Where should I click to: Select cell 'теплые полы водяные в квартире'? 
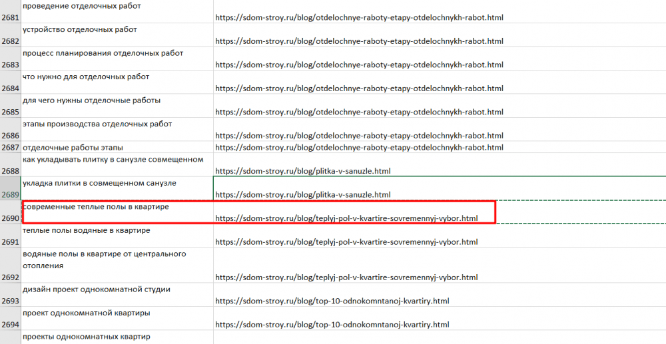coord(117,236)
